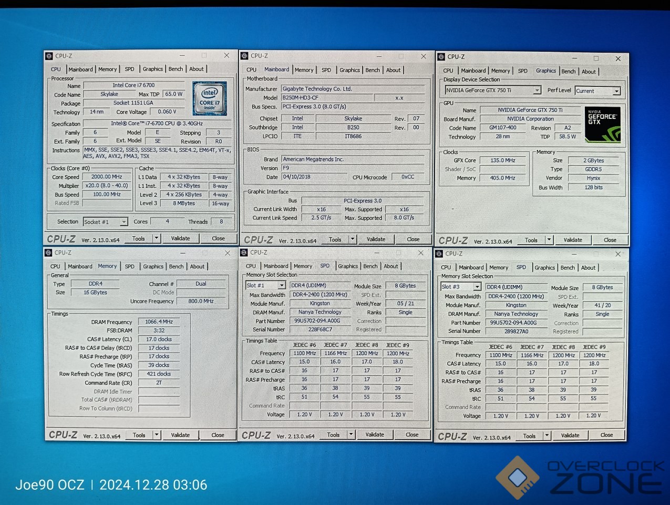Click the B250M-HD3-CF model field
670x505 pixels.
coord(327,98)
